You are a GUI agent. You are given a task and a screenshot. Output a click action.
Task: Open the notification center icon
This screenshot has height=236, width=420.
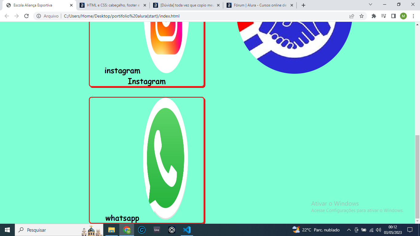click(x=410, y=230)
